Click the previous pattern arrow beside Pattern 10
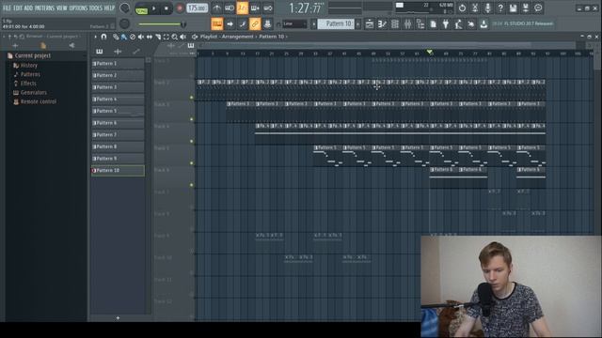Screen dimensions: 602x338 pos(313,23)
